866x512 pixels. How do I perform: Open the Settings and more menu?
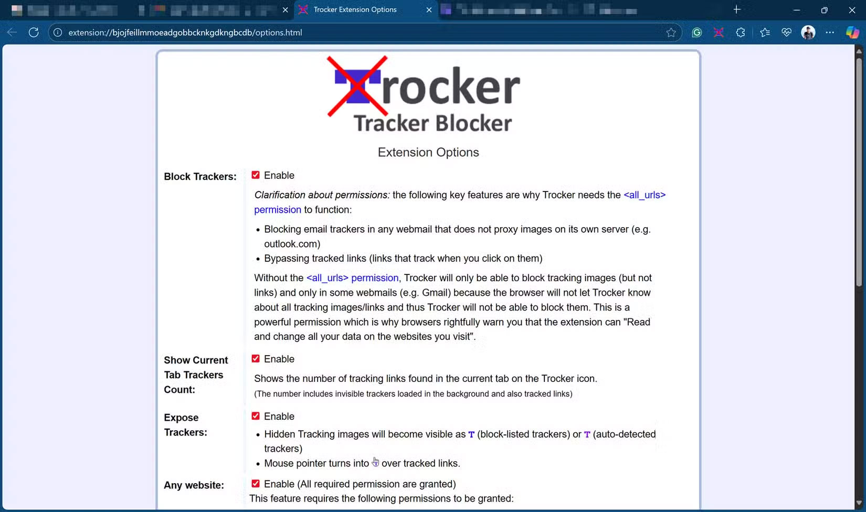pos(830,32)
